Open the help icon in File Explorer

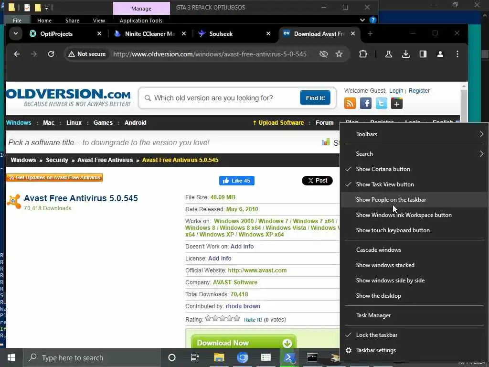[372, 20]
